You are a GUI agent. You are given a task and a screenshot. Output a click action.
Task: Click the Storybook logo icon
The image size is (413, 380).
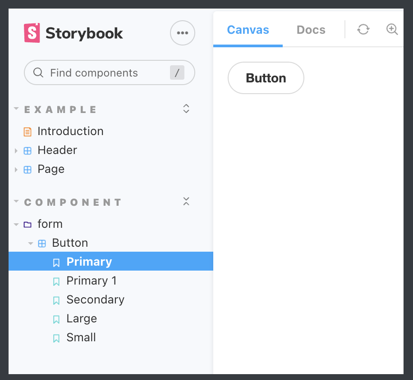32,33
